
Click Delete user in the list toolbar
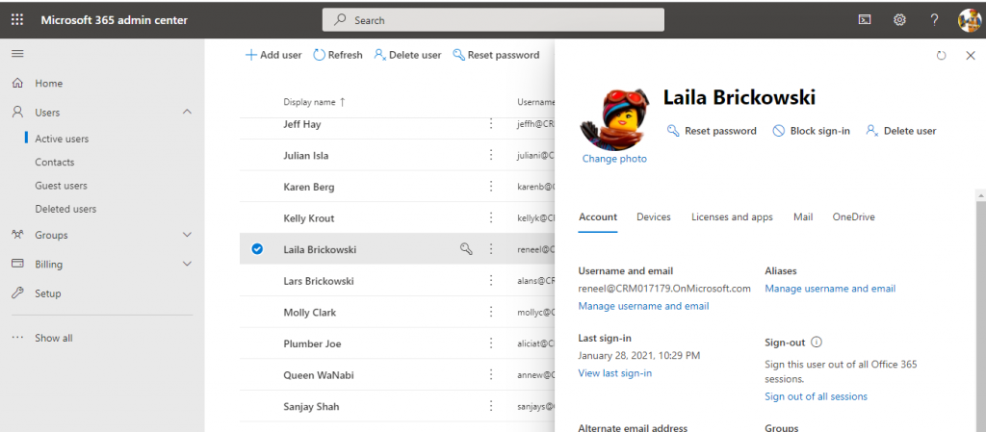(407, 55)
